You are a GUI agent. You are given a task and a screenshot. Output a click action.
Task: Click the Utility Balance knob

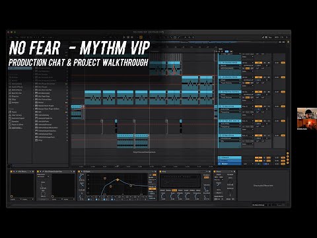tap(230, 194)
